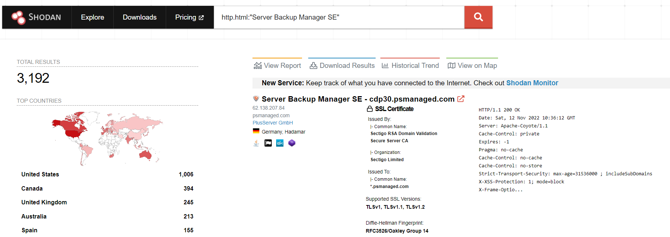Focus the Shodan search query field
The height and width of the screenshot is (237, 670).
point(339,17)
